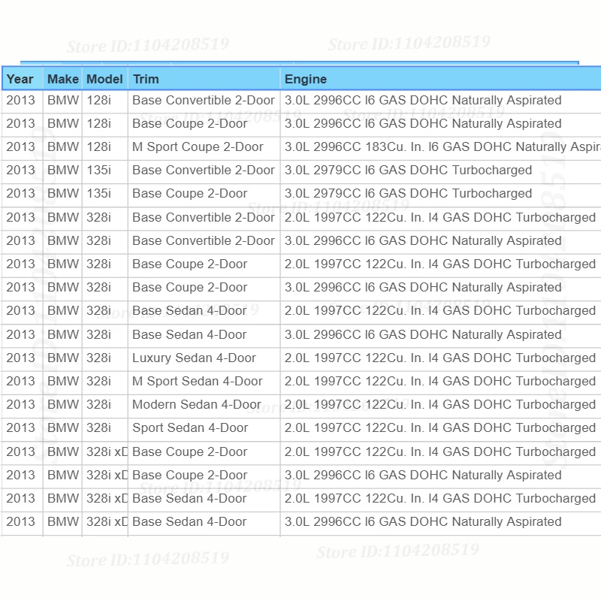This screenshot has width=601, height=601.
Task: Click 2013 in the Modern Sedan row
Action: coord(21,405)
